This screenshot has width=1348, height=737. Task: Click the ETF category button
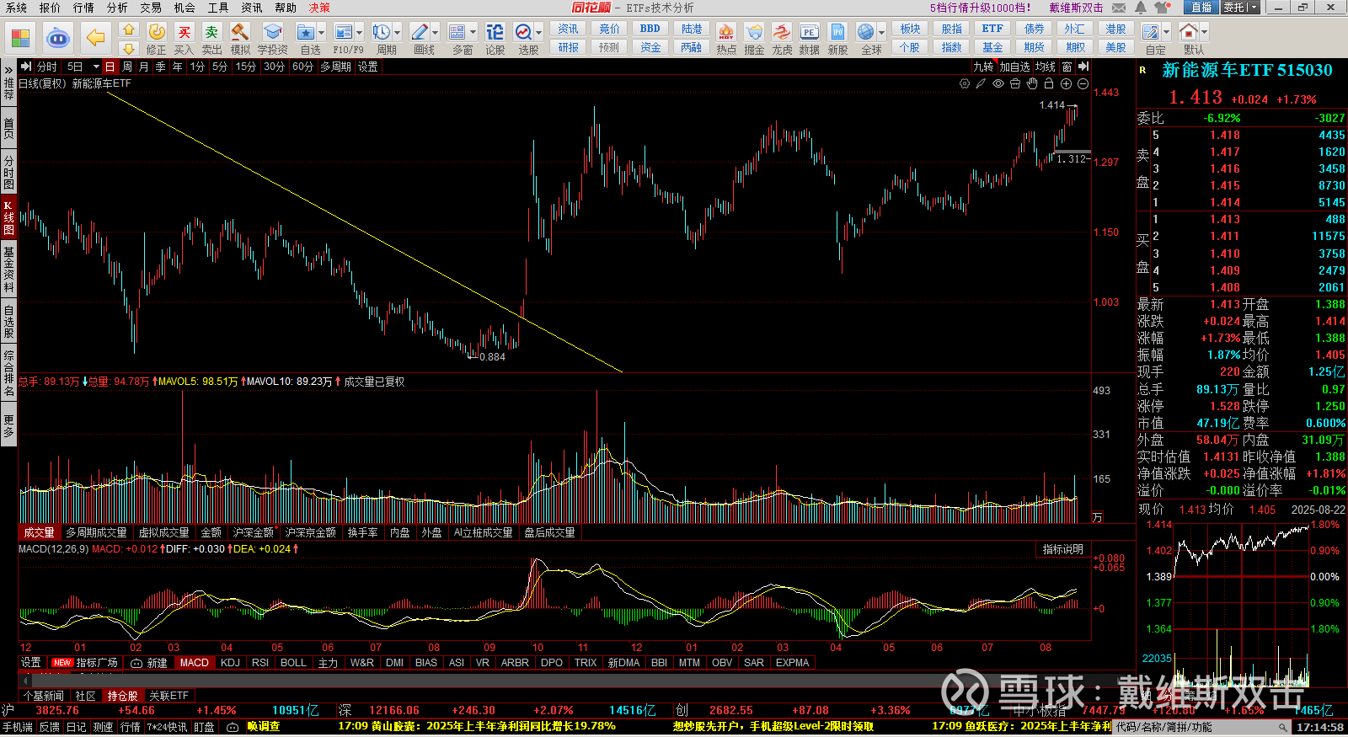[992, 29]
